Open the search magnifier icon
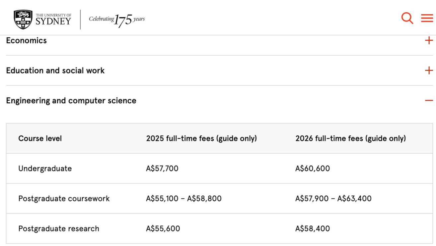436x246 pixels. coord(407,18)
